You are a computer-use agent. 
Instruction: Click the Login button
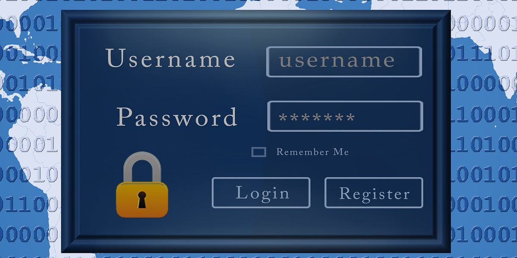(261, 193)
